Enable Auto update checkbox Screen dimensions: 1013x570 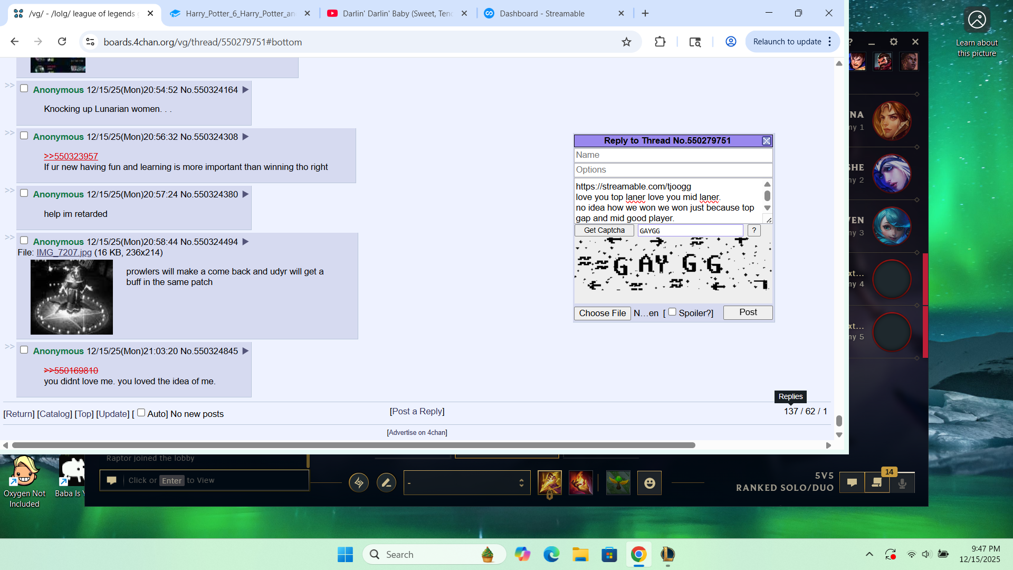pos(141,413)
